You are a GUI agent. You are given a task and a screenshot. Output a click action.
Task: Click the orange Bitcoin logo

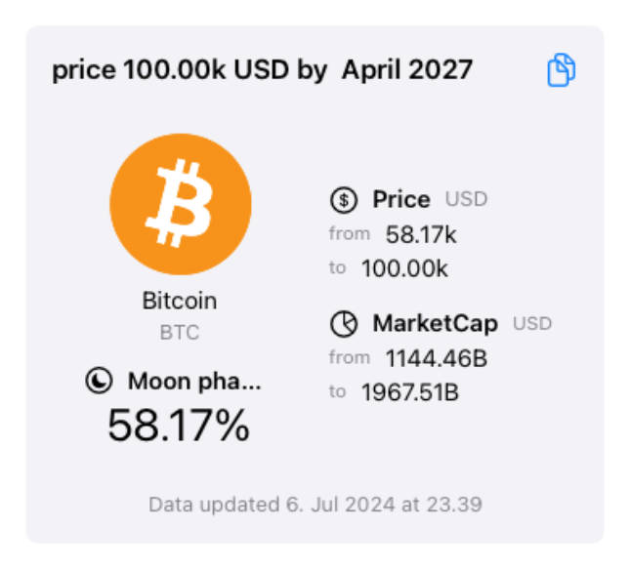click(181, 204)
